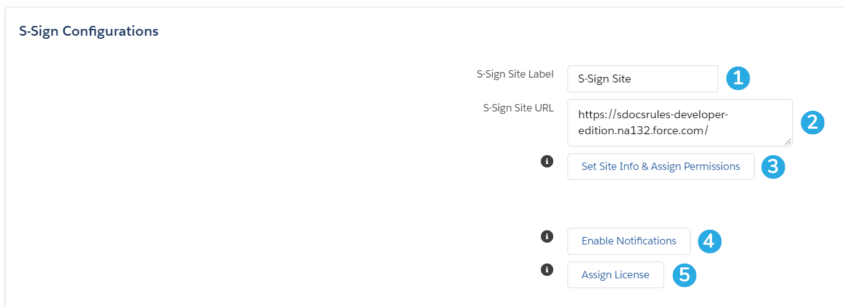Click info icon beside Set Site Info button

[546, 161]
